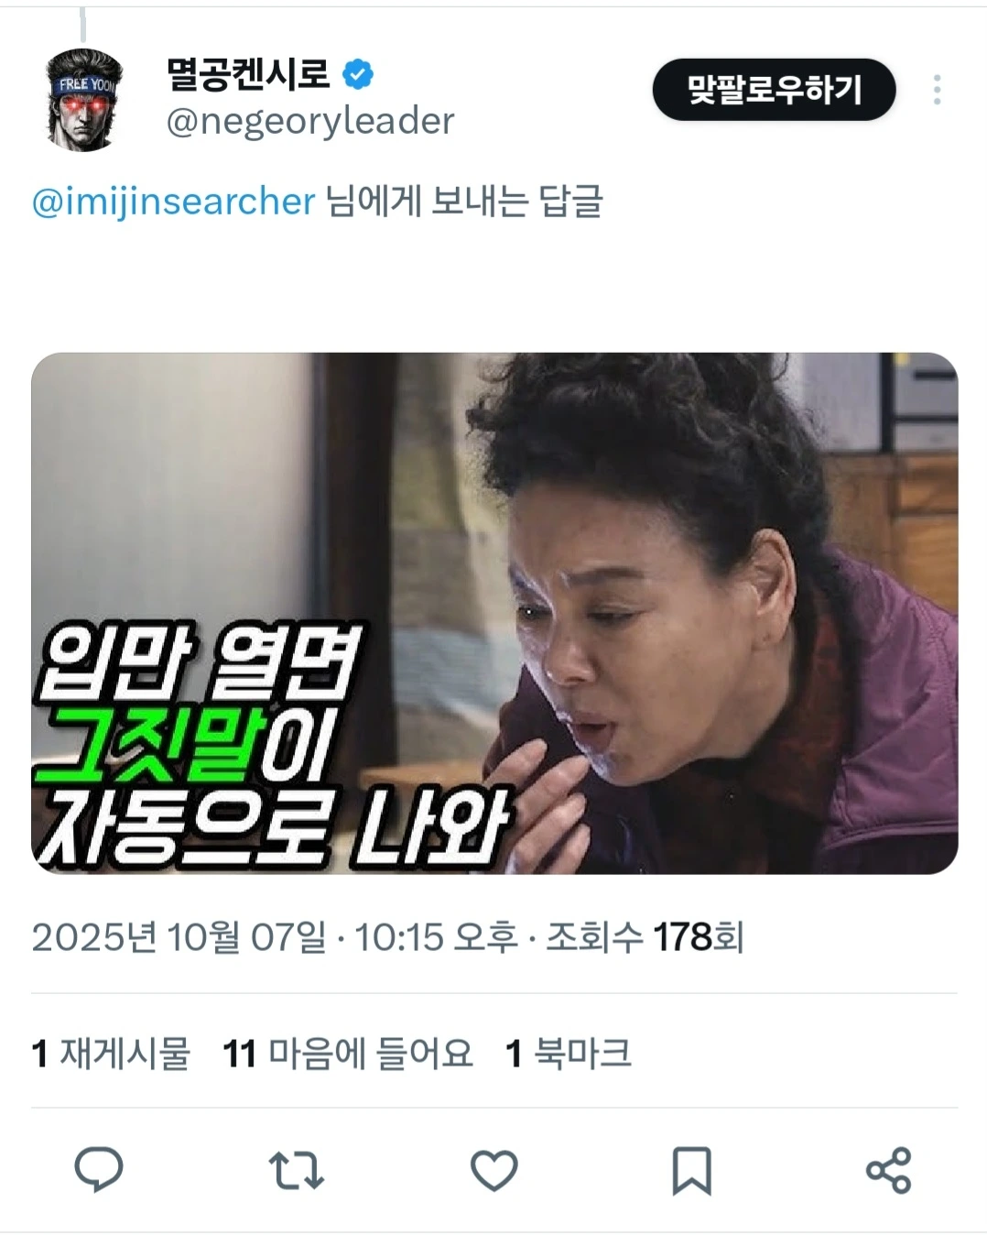The height and width of the screenshot is (1235, 987).
Task: Tap the blue verified badge
Action: (358, 74)
